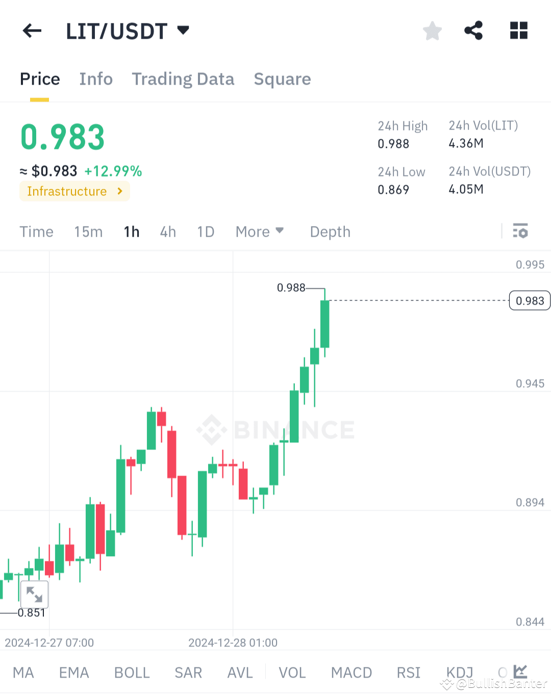Open the Info tab
Viewport: 551px width, 695px height.
[95, 79]
